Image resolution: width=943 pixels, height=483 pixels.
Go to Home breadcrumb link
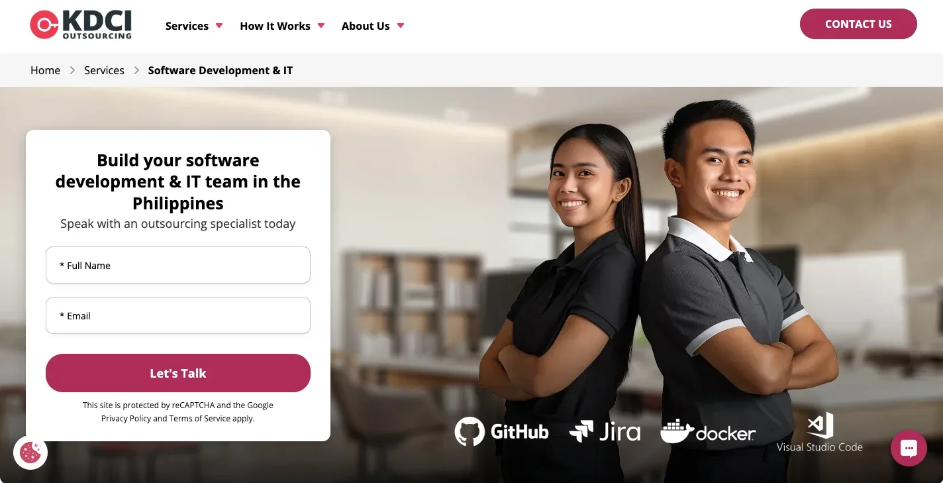[x=45, y=70]
